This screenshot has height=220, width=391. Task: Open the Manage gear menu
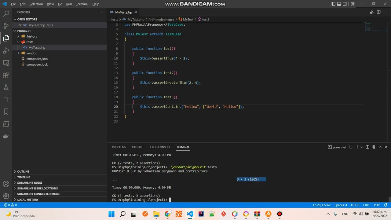pyautogui.click(x=6, y=196)
